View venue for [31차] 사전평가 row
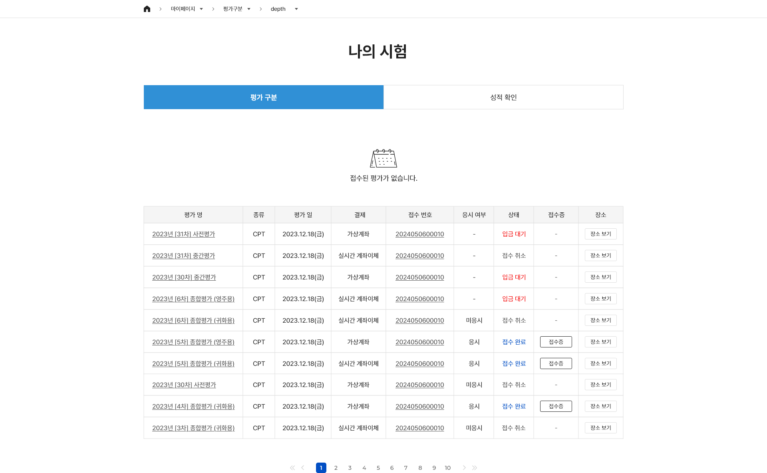The height and width of the screenshot is (473, 767). (x=601, y=234)
